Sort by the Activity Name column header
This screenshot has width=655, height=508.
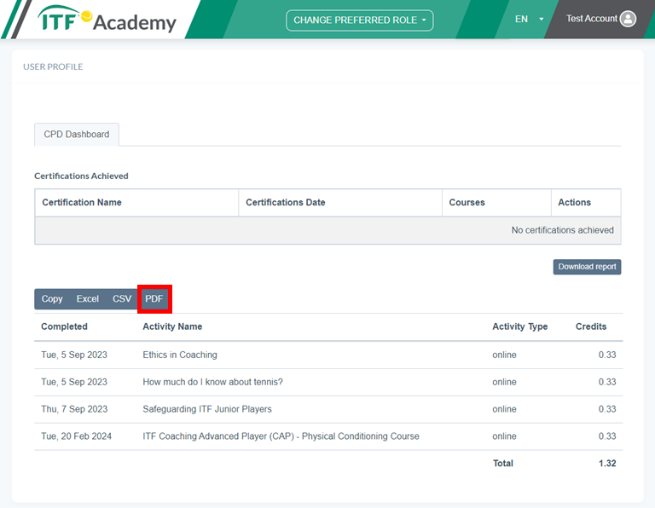click(x=172, y=326)
